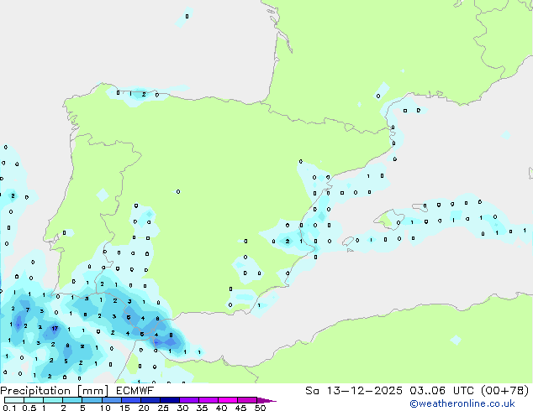Pick the 40–45 mm magenta legend swatch
The height and width of the screenshot is (411, 533).
click(228, 400)
